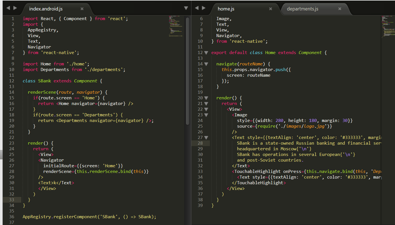Click "renderScene={this.renderScene.bind(this)}" prop line
The image size is (395, 225).
pyautogui.click(x=96, y=172)
